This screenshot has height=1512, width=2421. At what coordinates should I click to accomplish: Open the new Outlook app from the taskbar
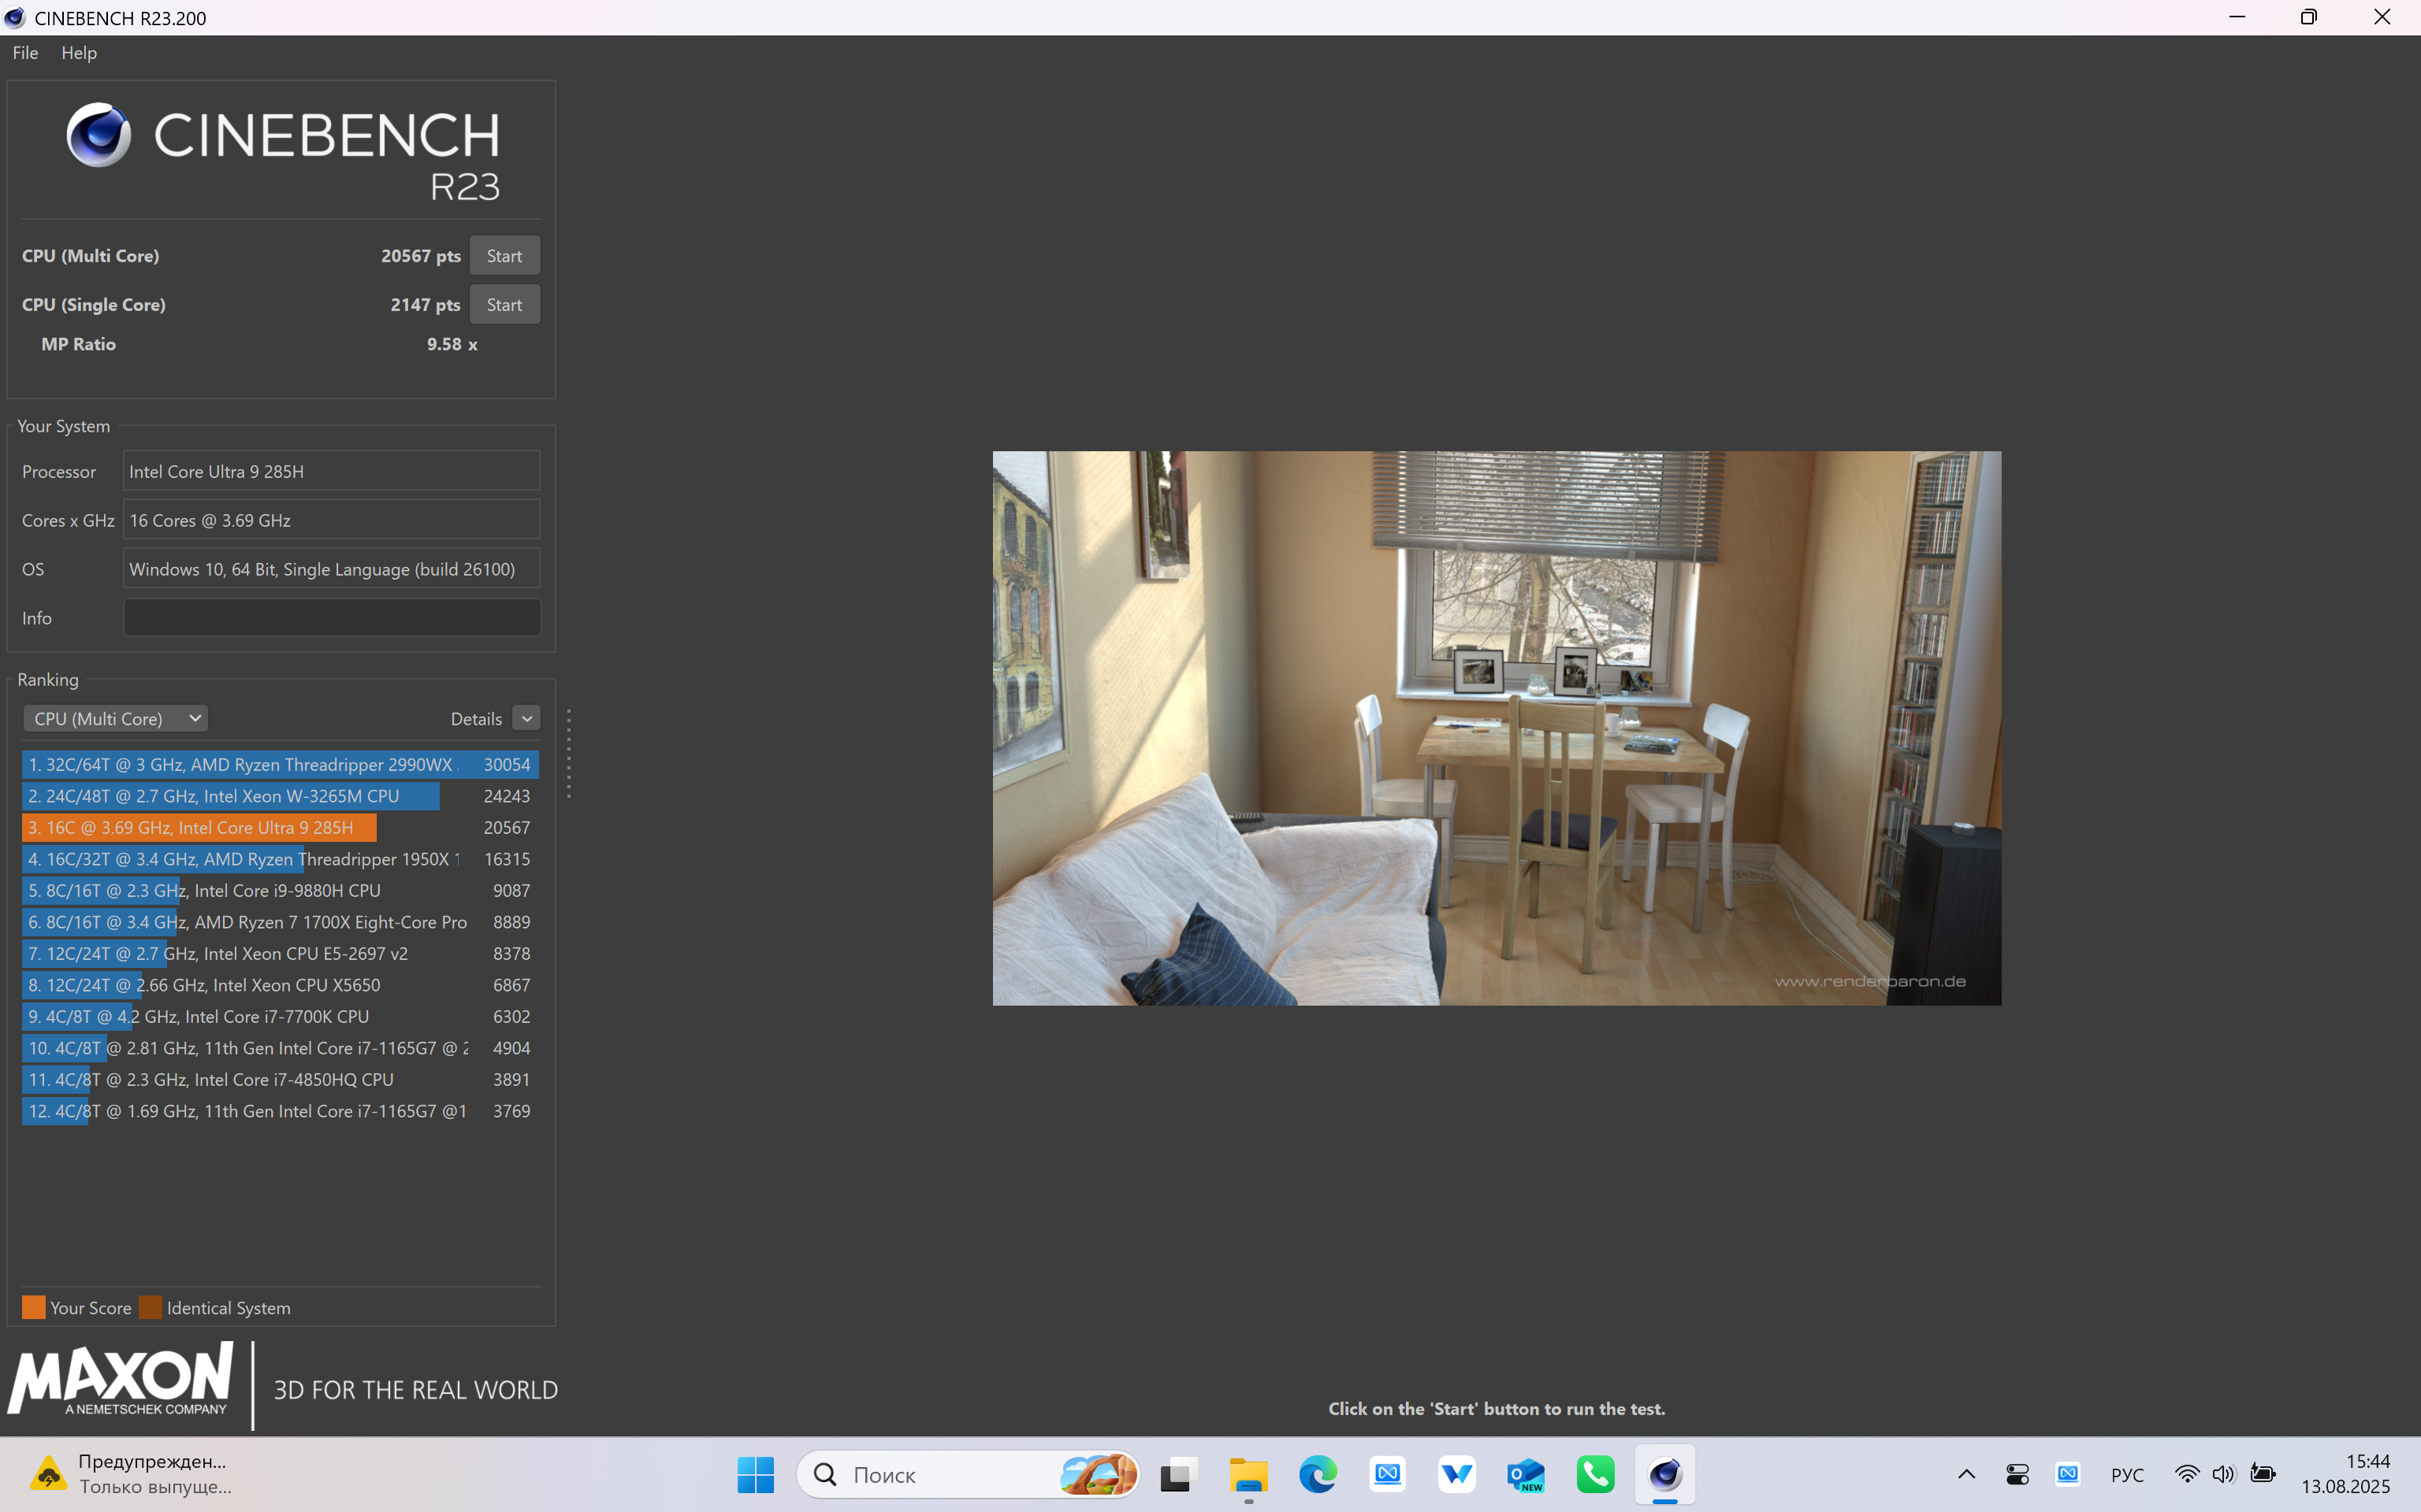pos(1526,1474)
